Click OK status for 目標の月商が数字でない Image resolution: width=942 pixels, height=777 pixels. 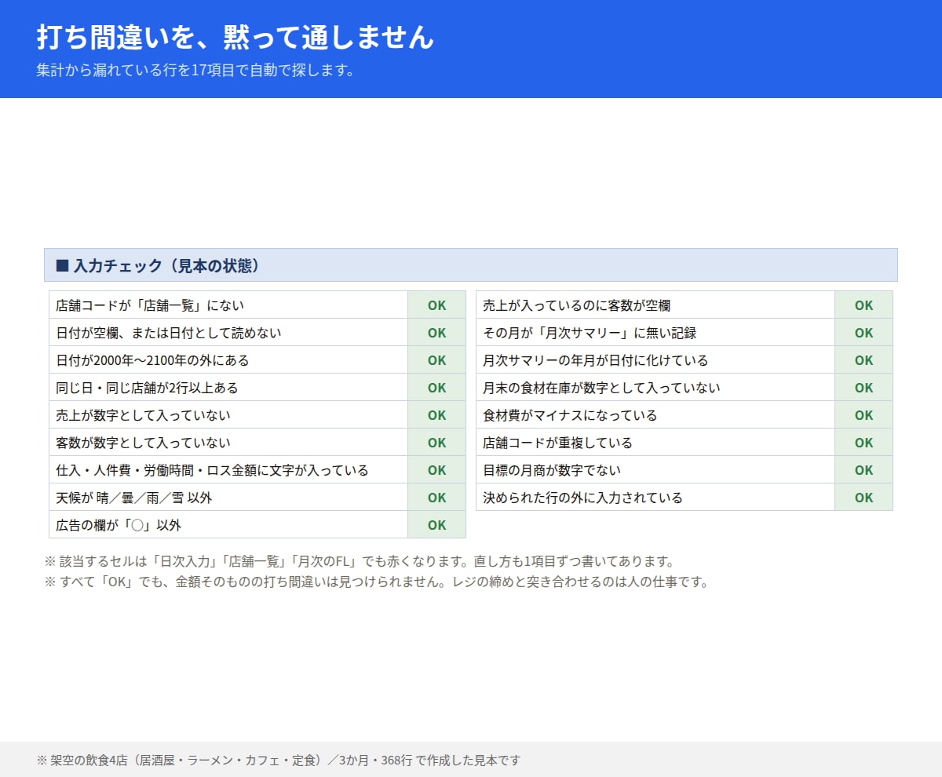click(863, 470)
